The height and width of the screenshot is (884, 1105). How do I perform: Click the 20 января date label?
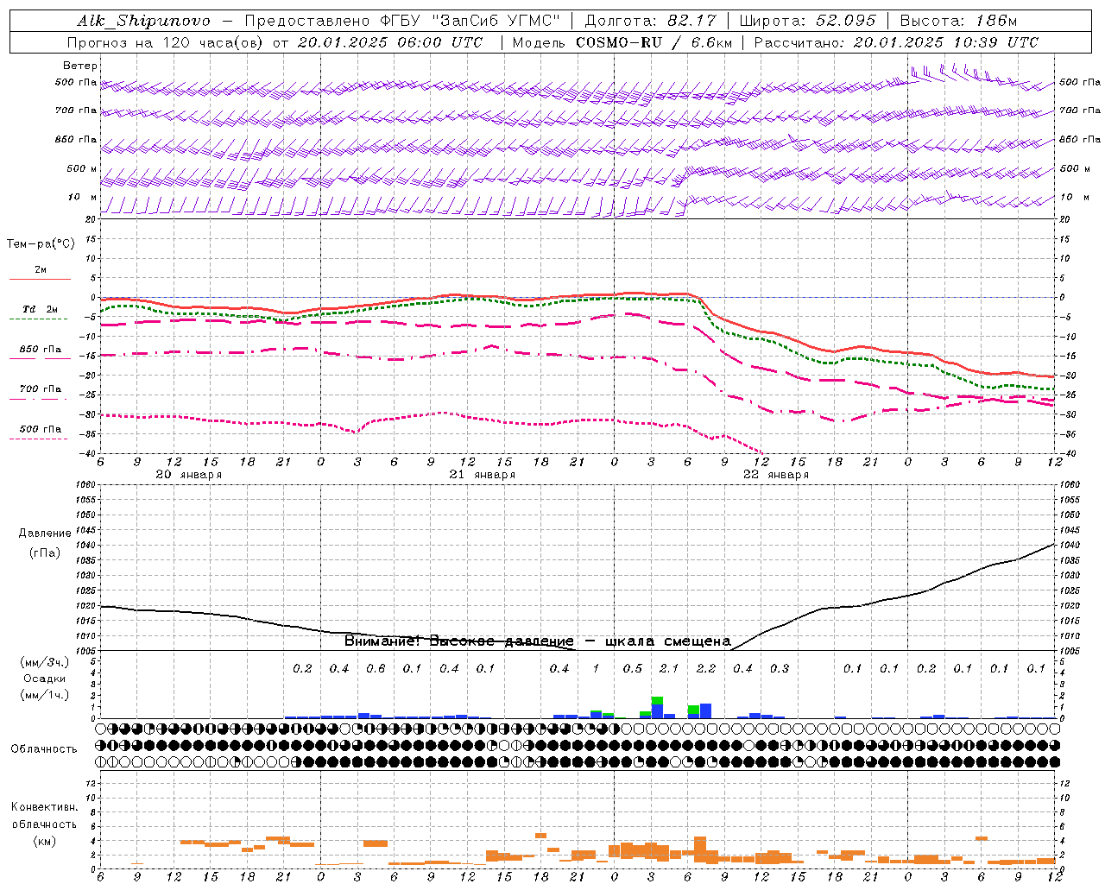[189, 475]
